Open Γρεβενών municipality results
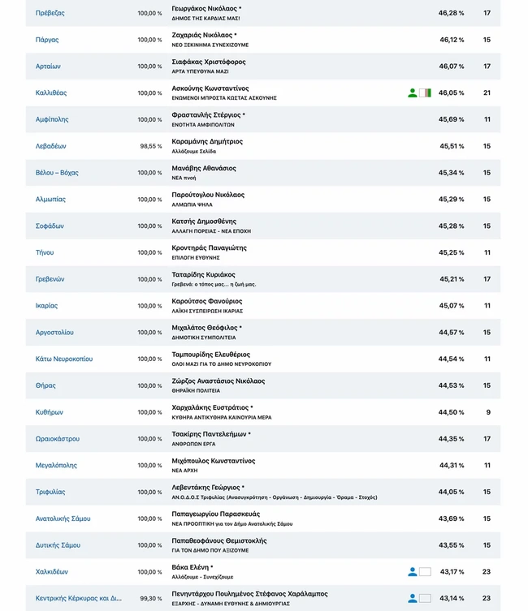The image size is (528, 611). coord(50,279)
